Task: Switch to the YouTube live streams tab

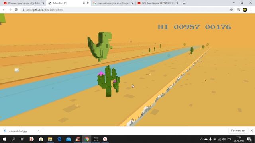Action: pos(24,3)
